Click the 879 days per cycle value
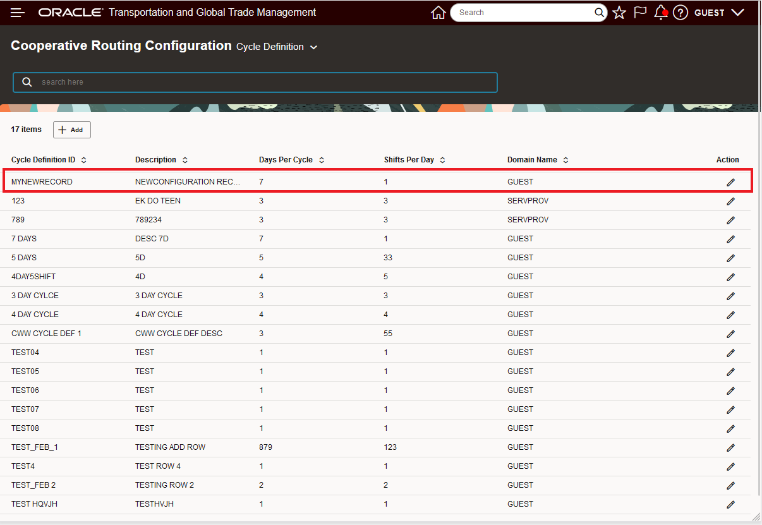 (x=265, y=447)
